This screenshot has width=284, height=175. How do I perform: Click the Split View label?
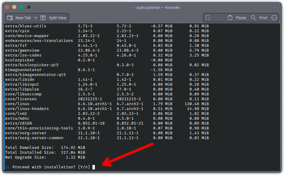(58, 18)
